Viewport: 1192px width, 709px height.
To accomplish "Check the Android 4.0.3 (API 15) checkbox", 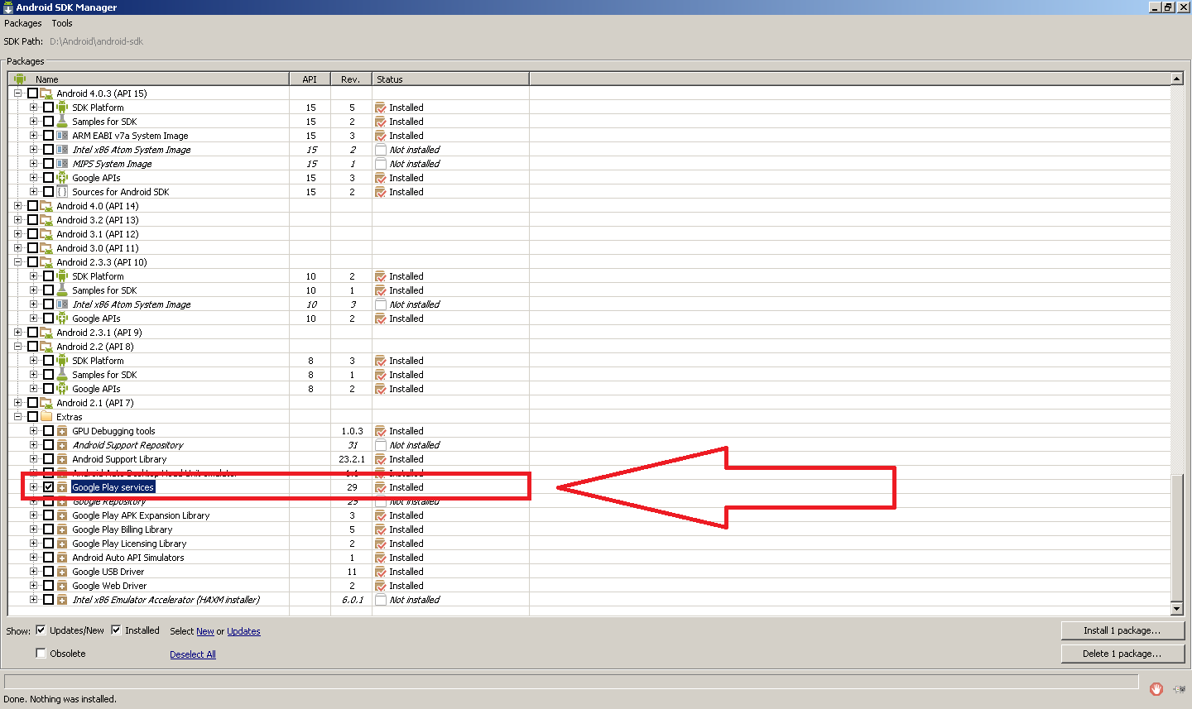I will [33, 93].
